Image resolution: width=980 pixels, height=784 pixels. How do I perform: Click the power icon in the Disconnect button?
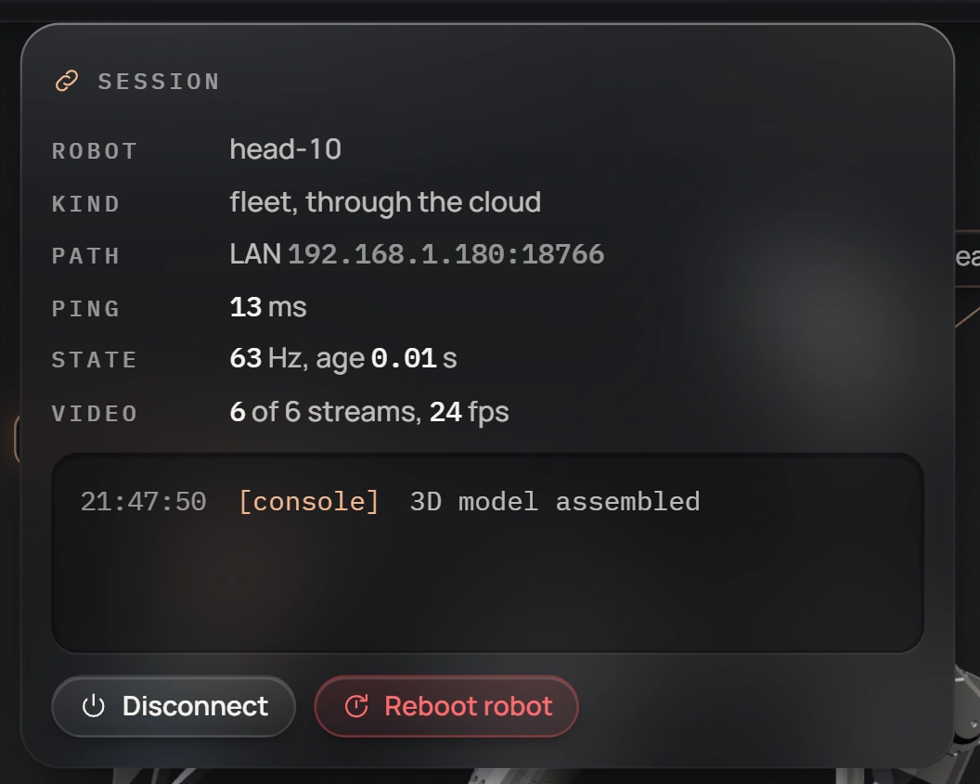[93, 706]
